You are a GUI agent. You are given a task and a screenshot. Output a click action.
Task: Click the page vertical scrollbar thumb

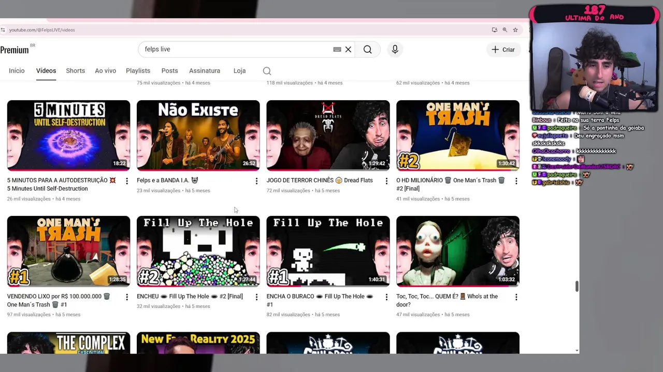pos(577,286)
